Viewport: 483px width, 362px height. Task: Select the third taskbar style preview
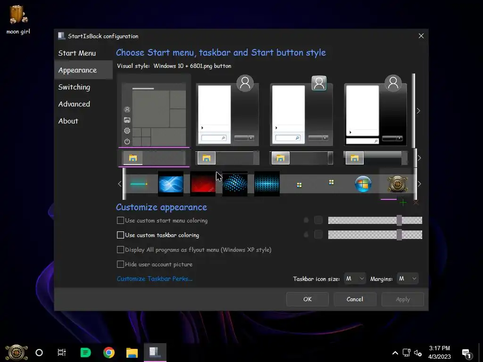301,158
